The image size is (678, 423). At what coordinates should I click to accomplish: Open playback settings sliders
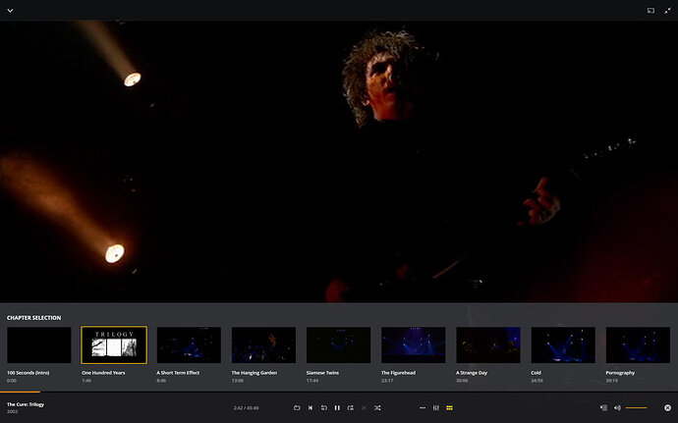(x=436, y=407)
